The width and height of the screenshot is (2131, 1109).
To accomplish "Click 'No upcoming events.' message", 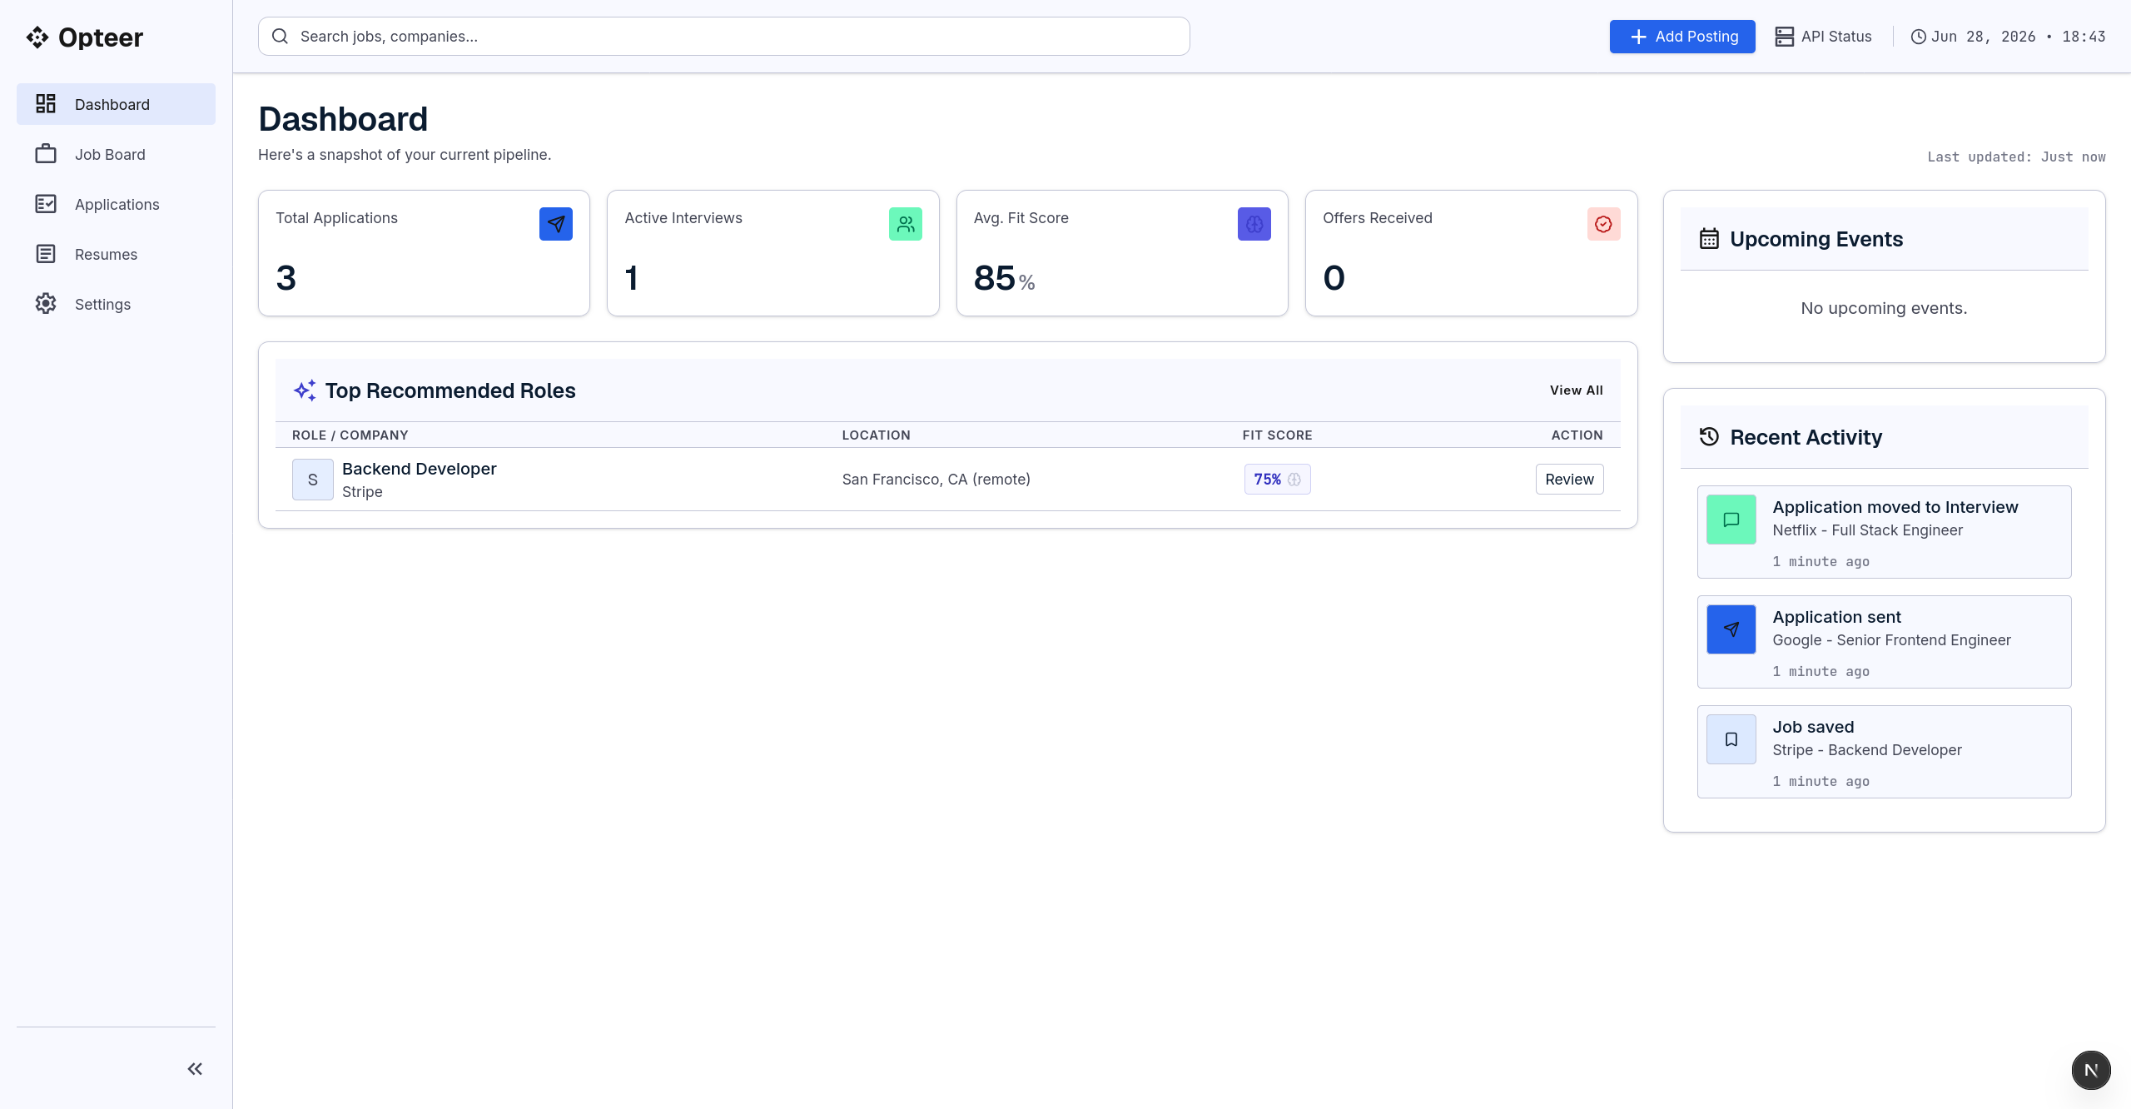I will tap(1884, 308).
